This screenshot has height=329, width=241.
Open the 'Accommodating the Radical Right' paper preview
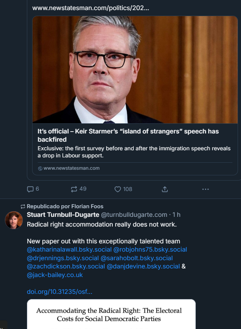pyautogui.click(x=111, y=314)
